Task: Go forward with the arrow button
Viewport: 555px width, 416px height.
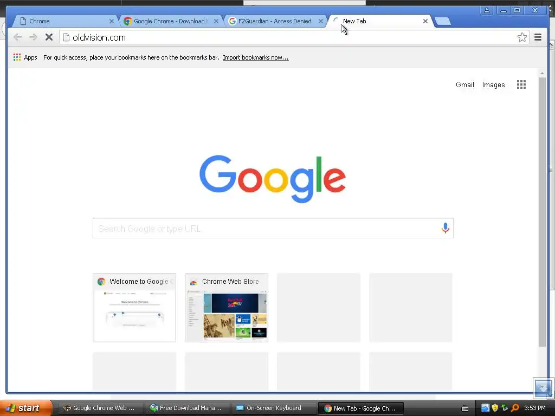Action: 33,37
